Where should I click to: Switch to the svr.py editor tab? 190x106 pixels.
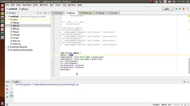(x=114, y=13)
